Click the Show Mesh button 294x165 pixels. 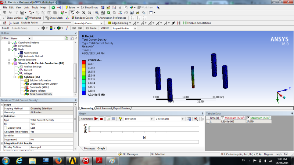click(54, 18)
